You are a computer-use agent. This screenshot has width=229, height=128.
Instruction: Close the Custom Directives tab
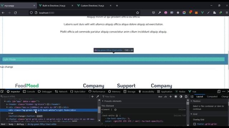(111, 6)
